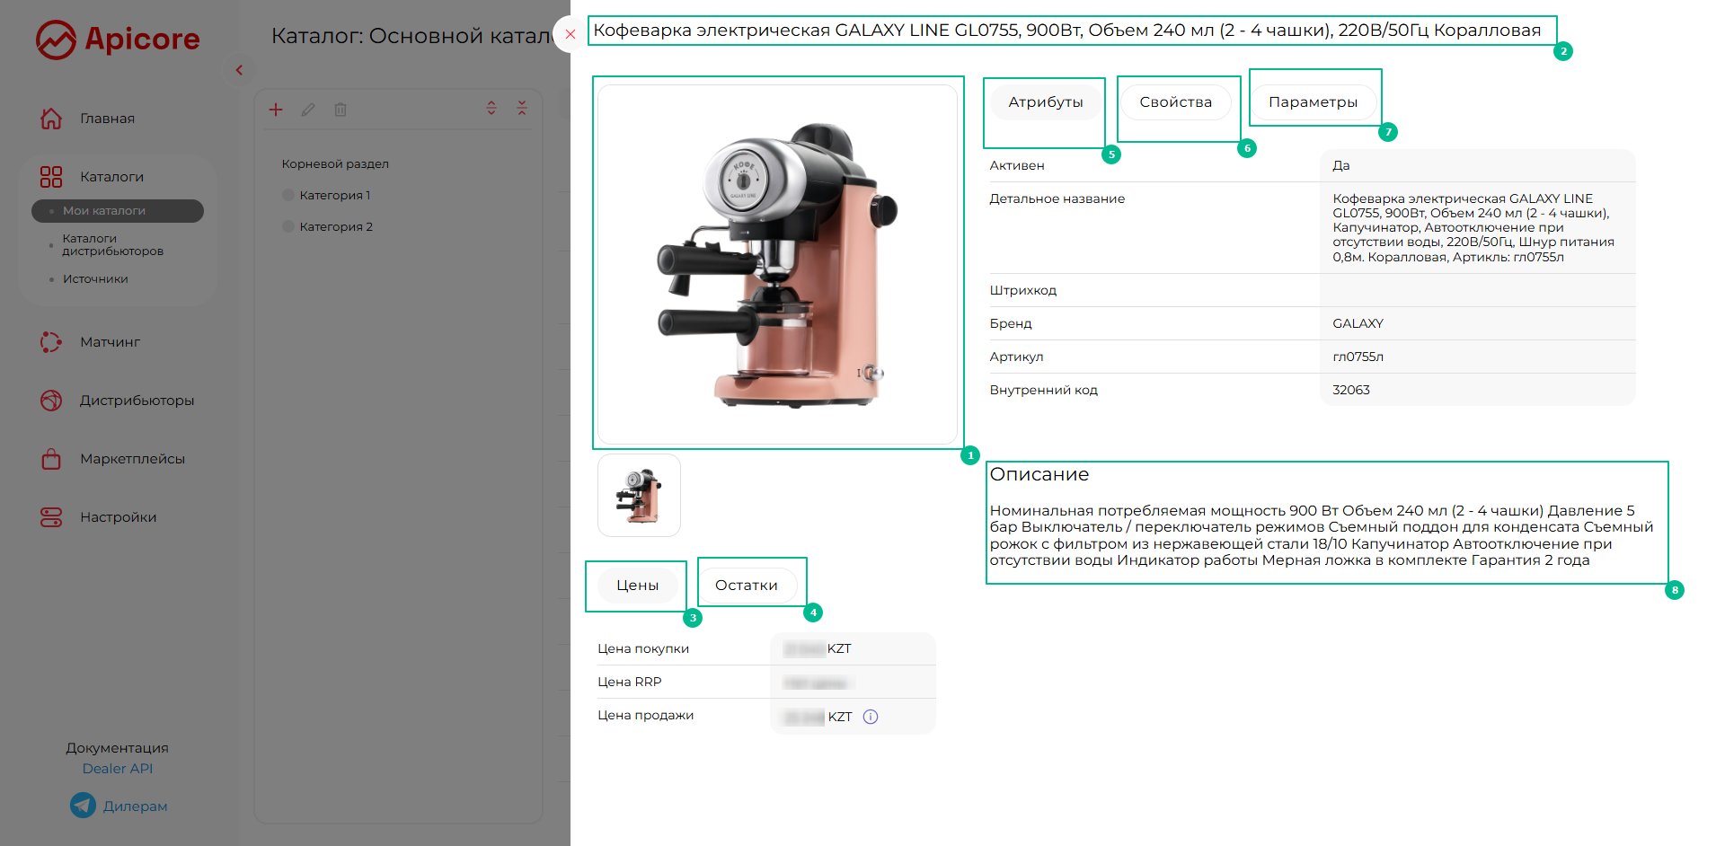Click the Внутренний код value 32063
1716x846 pixels.
pyautogui.click(x=1351, y=390)
